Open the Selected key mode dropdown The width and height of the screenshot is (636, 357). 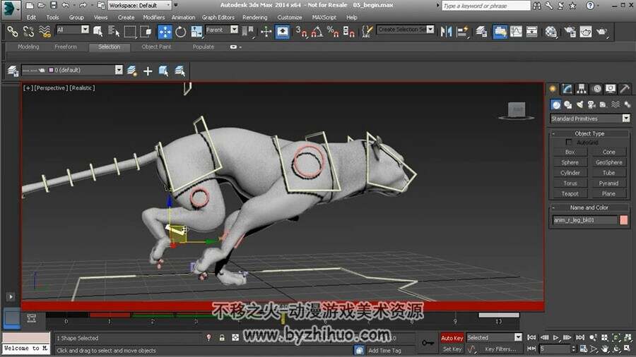click(494, 337)
